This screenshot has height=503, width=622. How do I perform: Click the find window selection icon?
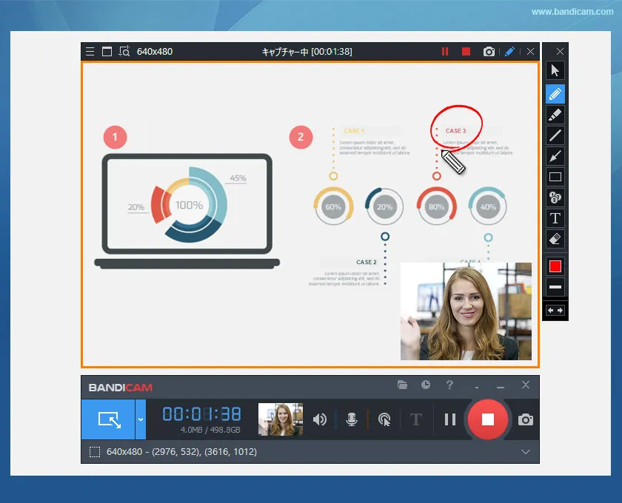tap(124, 52)
